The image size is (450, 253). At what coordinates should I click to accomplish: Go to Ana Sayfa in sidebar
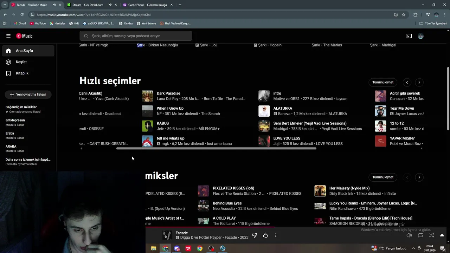click(x=28, y=51)
